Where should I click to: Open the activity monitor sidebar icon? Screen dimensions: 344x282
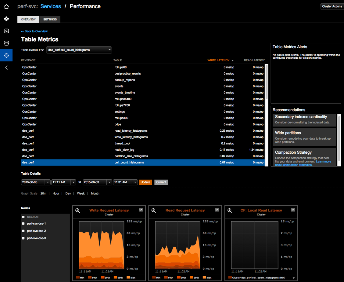point(6,31)
